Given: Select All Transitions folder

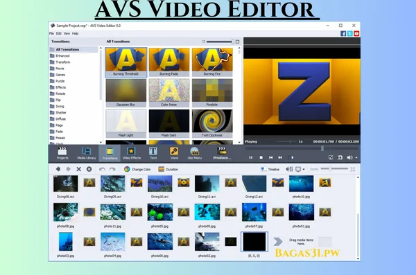Looking at the screenshot, I should tap(73, 49).
